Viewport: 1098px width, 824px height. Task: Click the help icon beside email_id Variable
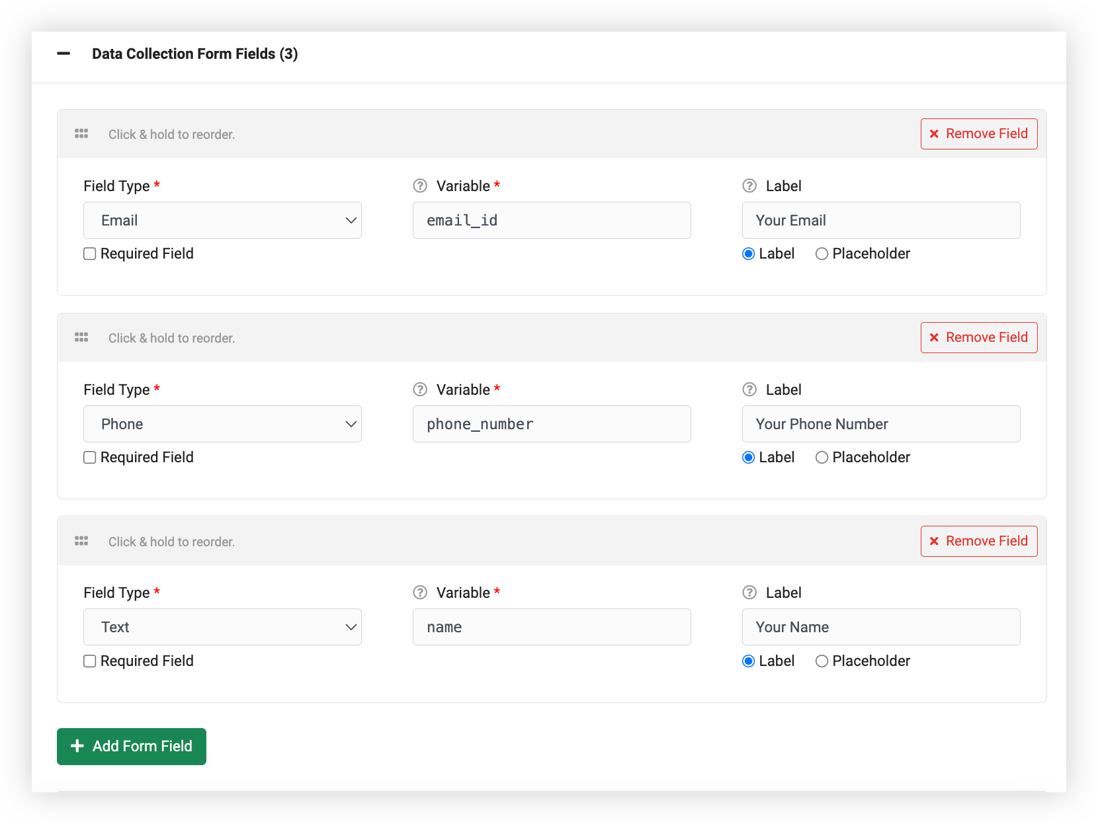click(x=420, y=186)
